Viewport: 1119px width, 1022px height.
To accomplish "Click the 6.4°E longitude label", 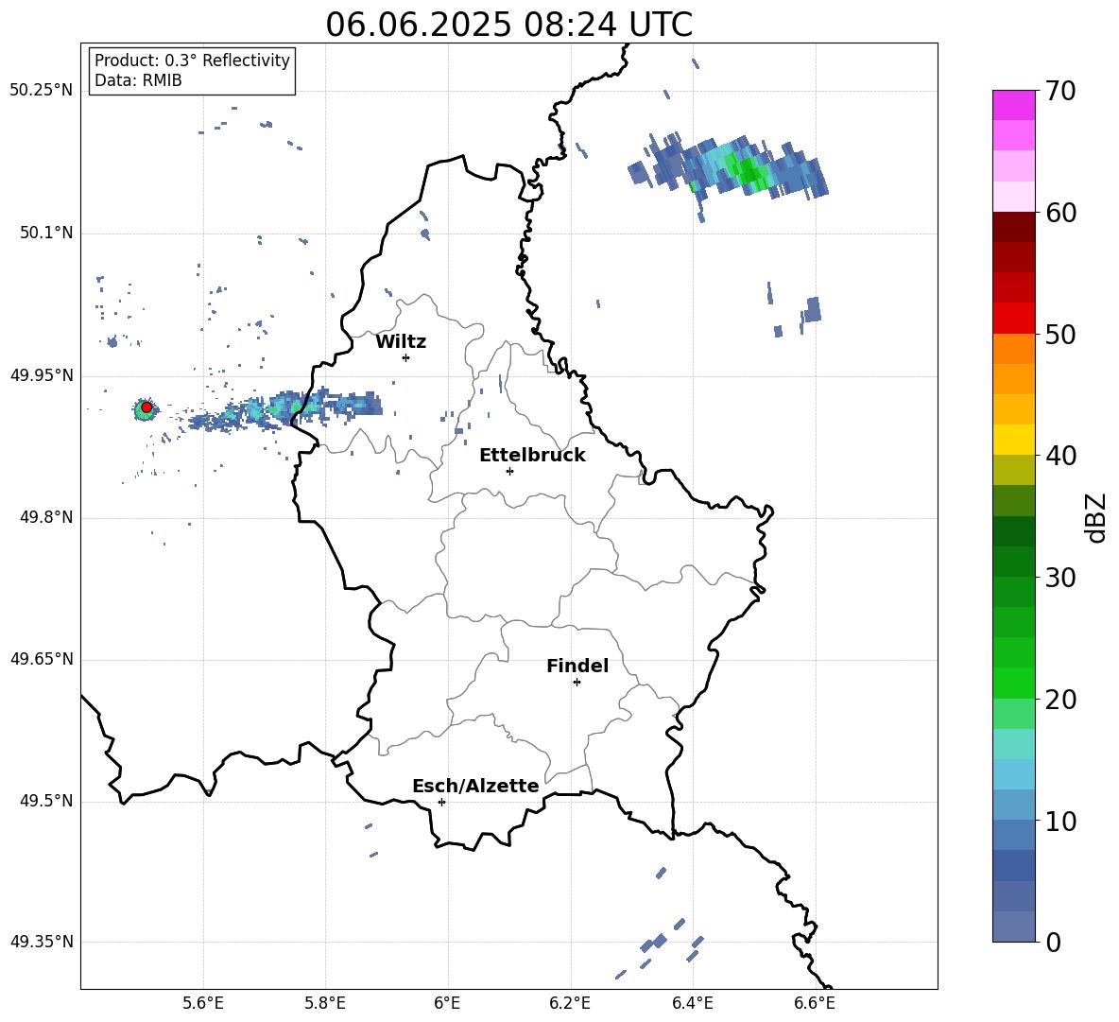I will click(692, 1003).
